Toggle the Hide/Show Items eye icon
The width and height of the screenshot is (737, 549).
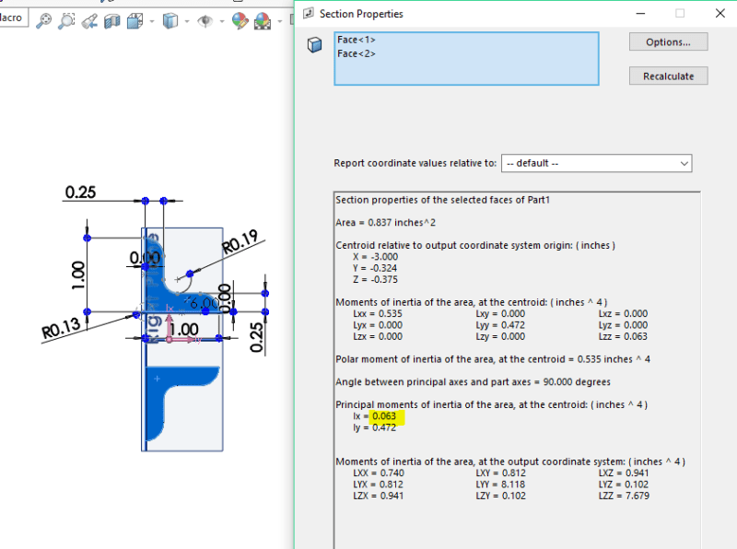(x=205, y=21)
